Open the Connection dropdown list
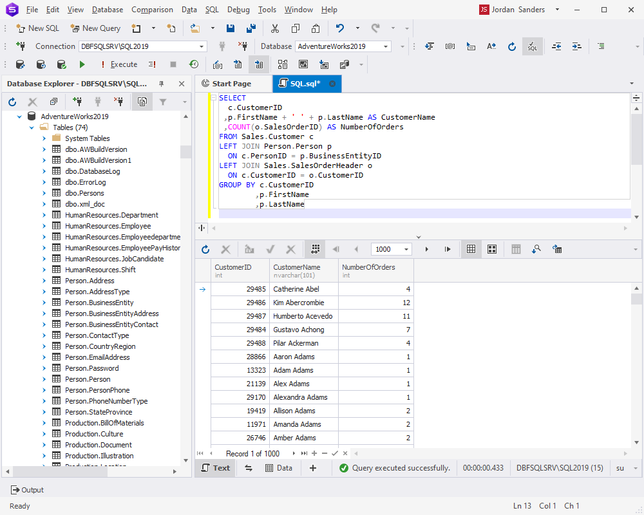Image resolution: width=644 pixels, height=515 pixels. [x=202, y=46]
